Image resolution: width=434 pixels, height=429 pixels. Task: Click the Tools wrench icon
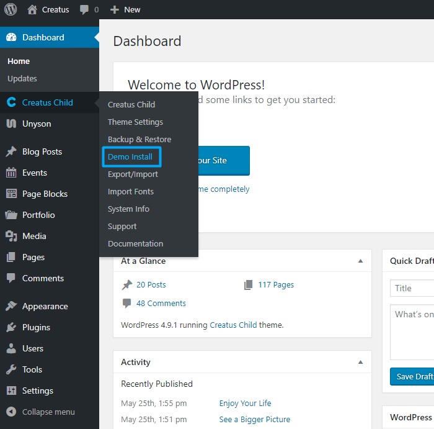coord(11,369)
